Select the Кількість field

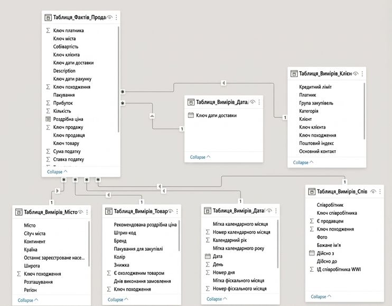(x=62, y=111)
